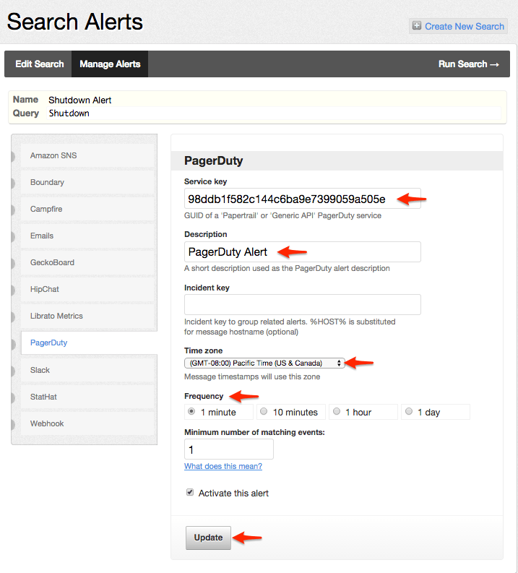This screenshot has height=573, width=518.
Task: Toggle the Activate this alert checkbox
Action: point(190,492)
